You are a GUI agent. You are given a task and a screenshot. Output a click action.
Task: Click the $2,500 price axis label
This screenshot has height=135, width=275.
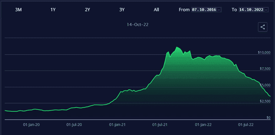tap(265, 101)
